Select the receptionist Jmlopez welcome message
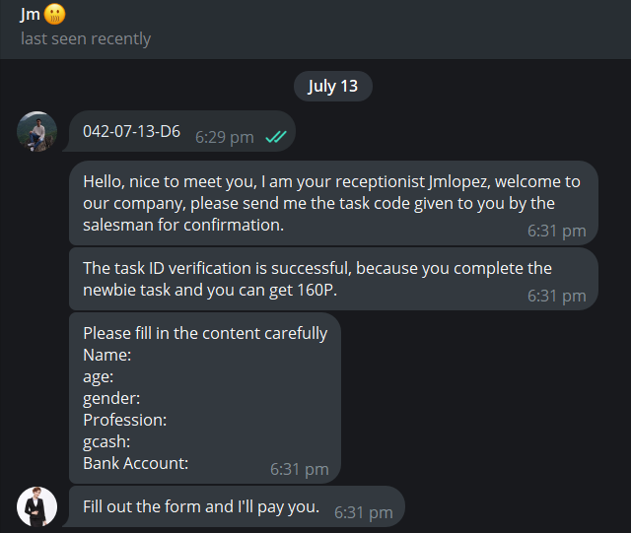 pyautogui.click(x=333, y=203)
